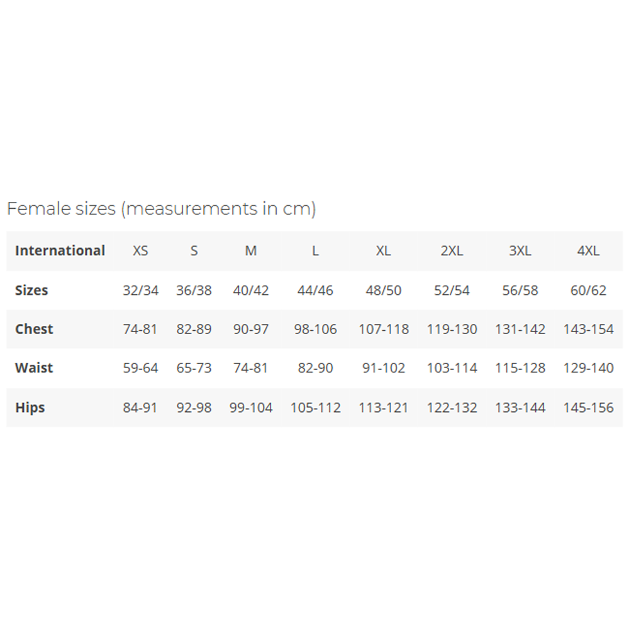629x629 pixels.
Task: Click the XL size column header
Action: [383, 251]
